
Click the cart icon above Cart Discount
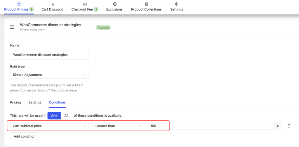[52, 4]
